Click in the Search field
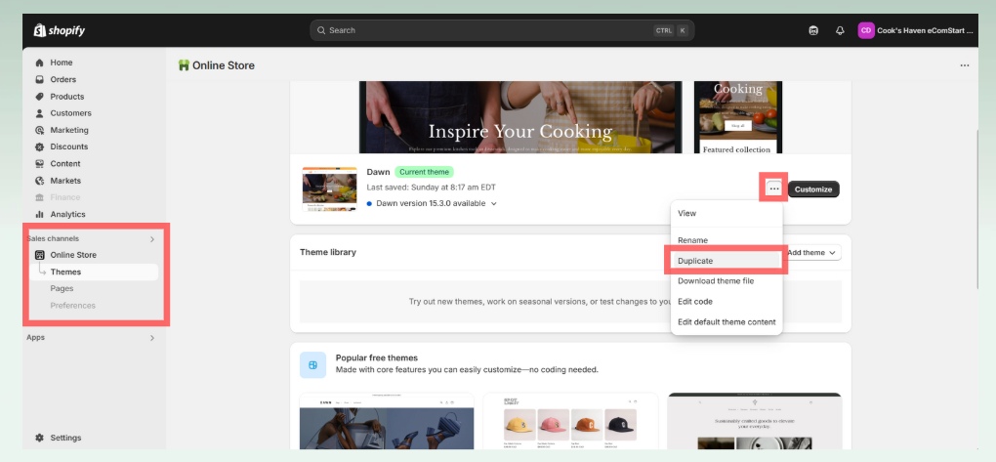Image resolution: width=996 pixels, height=462 pixels. (x=502, y=30)
